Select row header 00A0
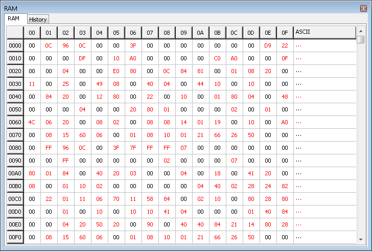 (x=15, y=174)
